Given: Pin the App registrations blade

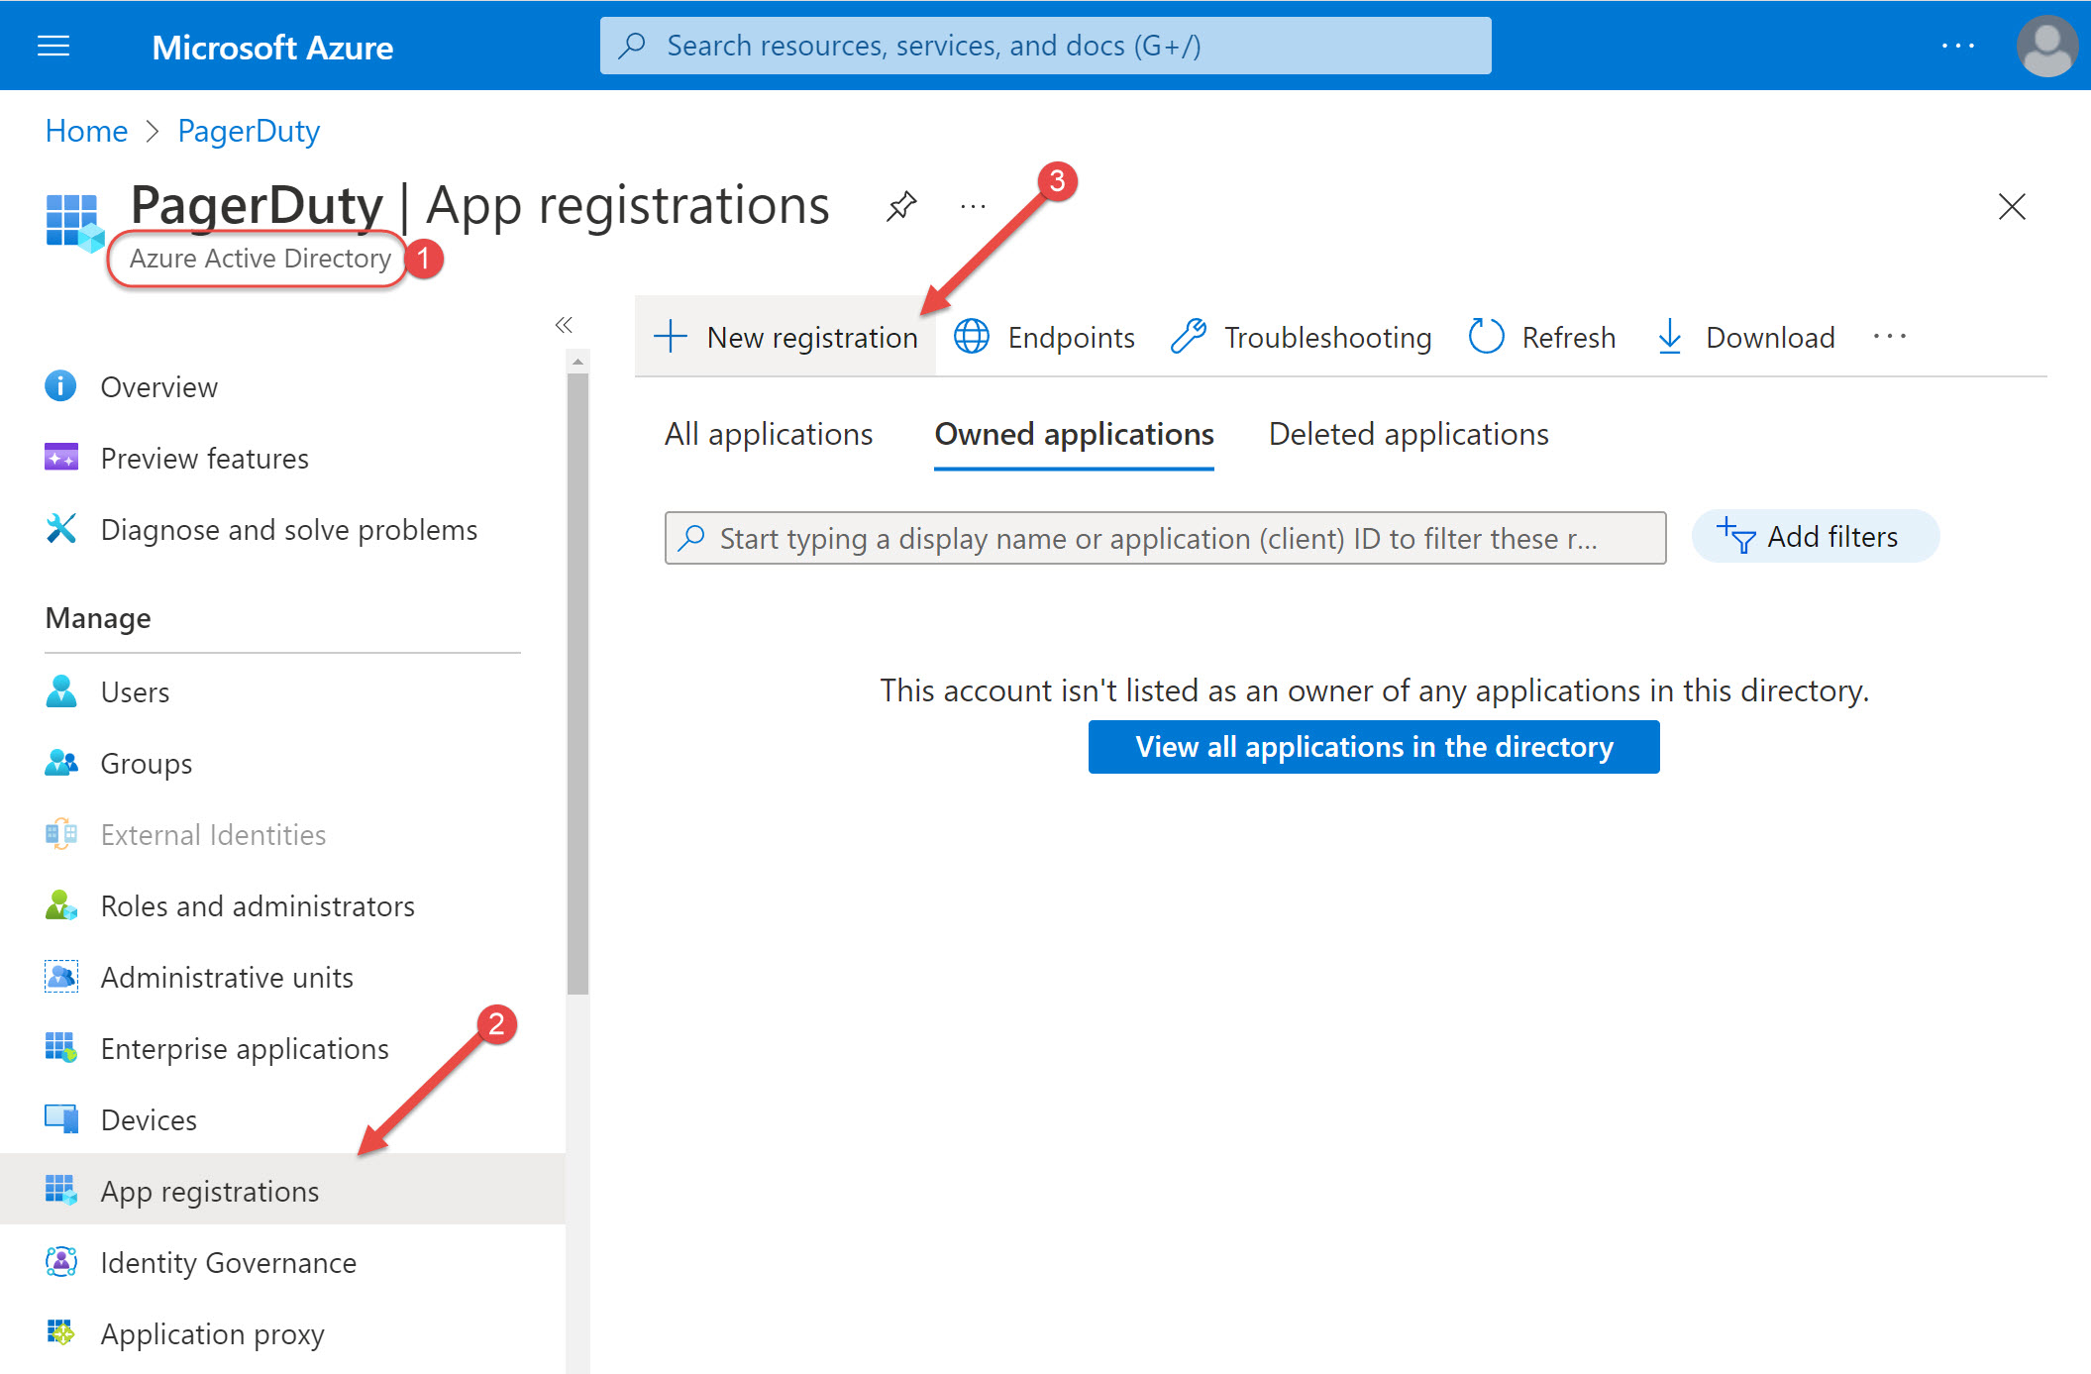Looking at the screenshot, I should click(901, 206).
